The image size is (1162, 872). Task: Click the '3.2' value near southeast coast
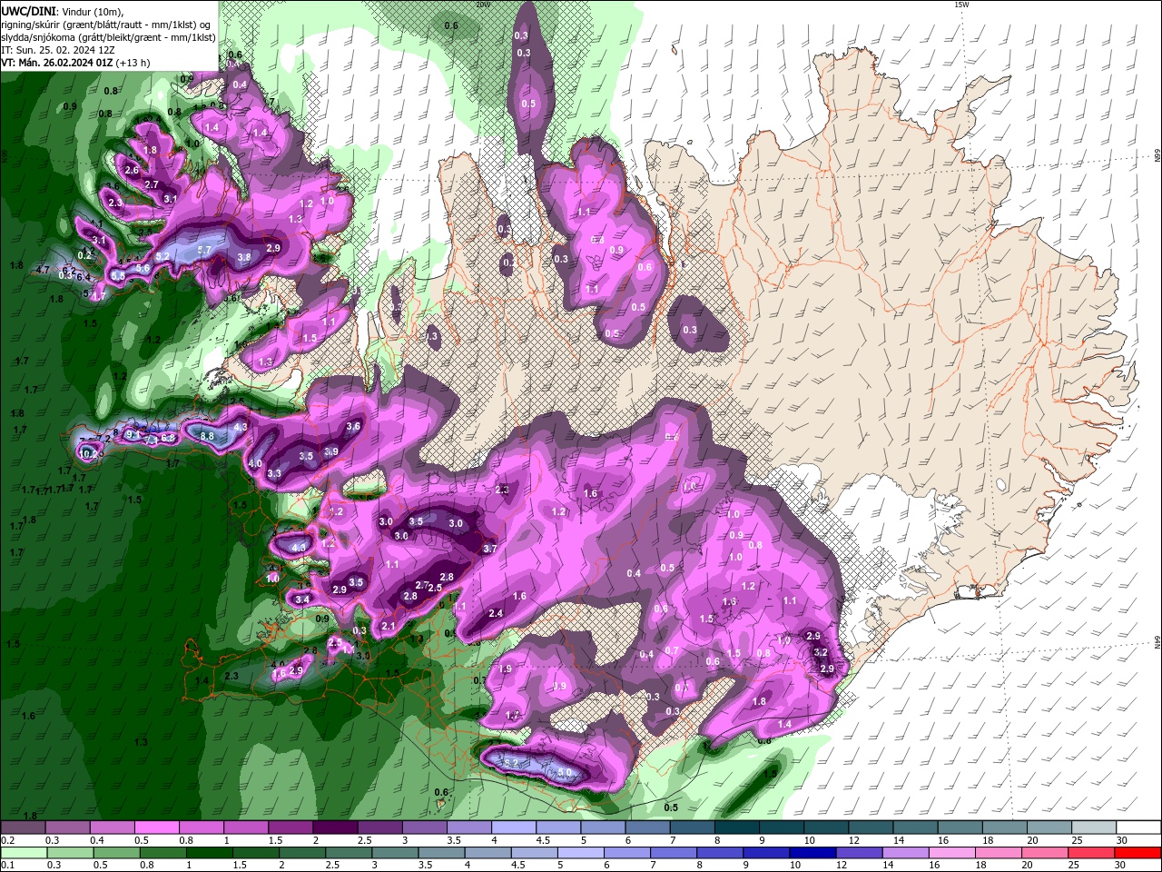point(821,652)
